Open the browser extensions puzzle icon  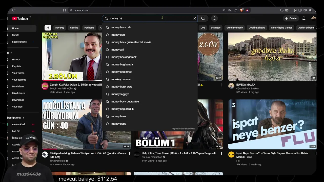282,10
